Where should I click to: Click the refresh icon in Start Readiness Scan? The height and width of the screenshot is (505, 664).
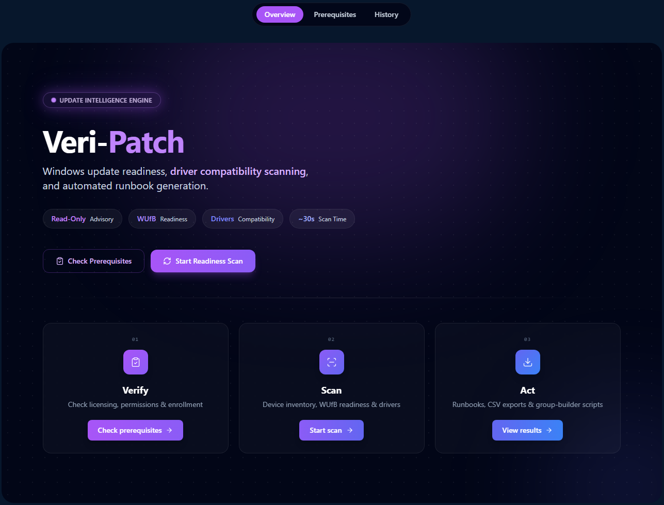[x=167, y=261]
